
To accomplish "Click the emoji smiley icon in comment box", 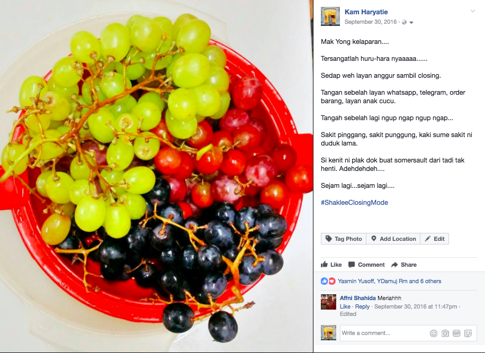I will click(x=433, y=333).
